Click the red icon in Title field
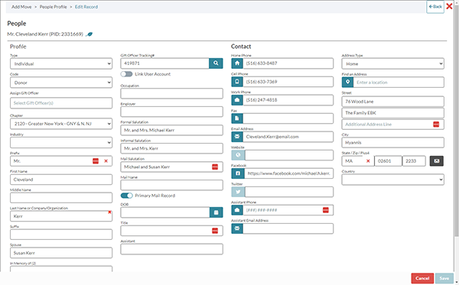The height and width of the screenshot is (285, 459). [215, 231]
